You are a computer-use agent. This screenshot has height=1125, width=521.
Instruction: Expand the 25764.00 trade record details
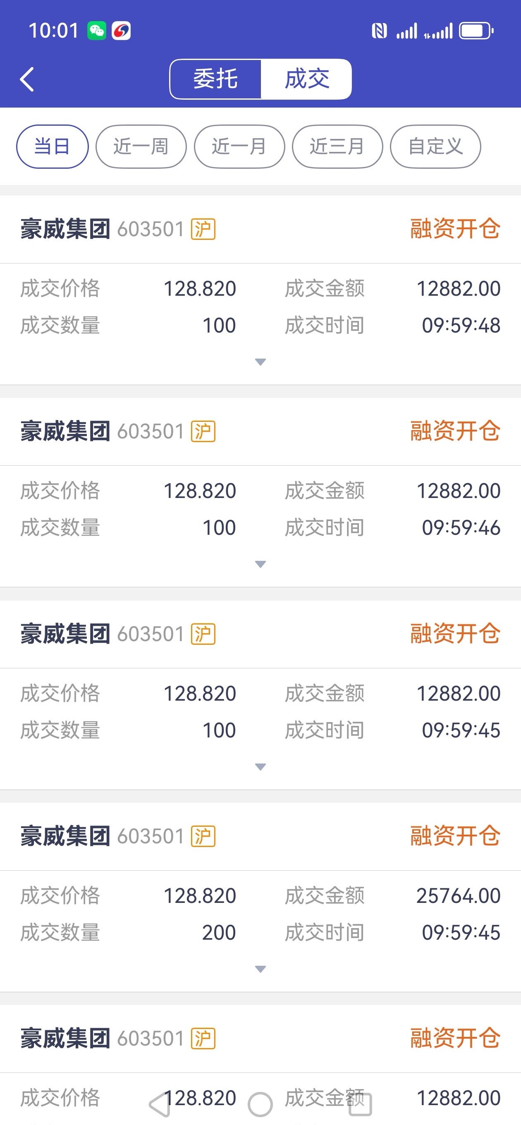click(x=260, y=969)
